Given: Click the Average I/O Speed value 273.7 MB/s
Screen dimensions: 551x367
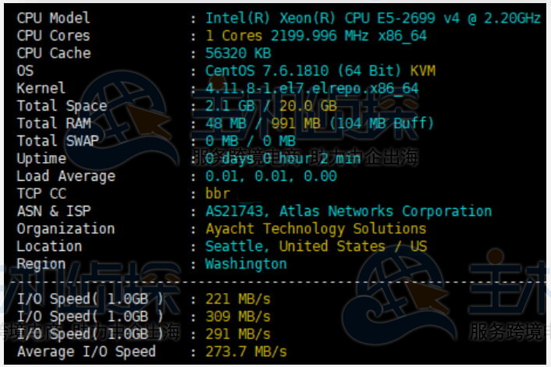Looking at the screenshot, I should [246, 351].
